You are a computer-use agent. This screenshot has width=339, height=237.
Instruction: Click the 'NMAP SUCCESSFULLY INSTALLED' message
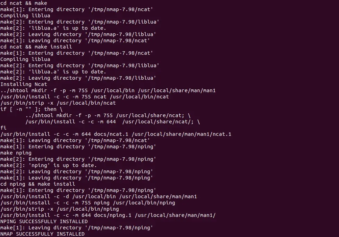point(42,234)
